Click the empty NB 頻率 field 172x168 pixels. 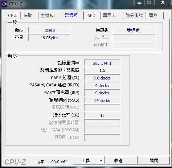point(134,45)
